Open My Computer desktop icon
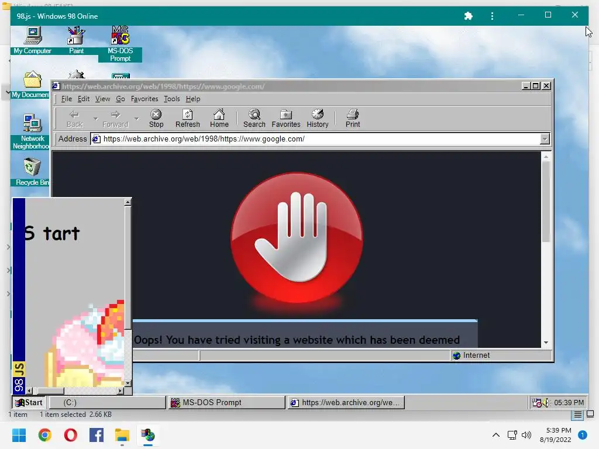 33,40
